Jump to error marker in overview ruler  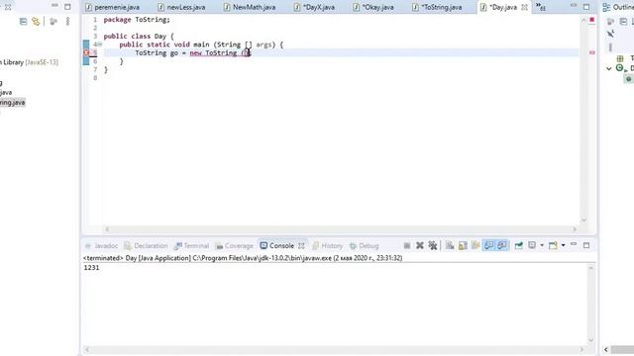(x=592, y=52)
